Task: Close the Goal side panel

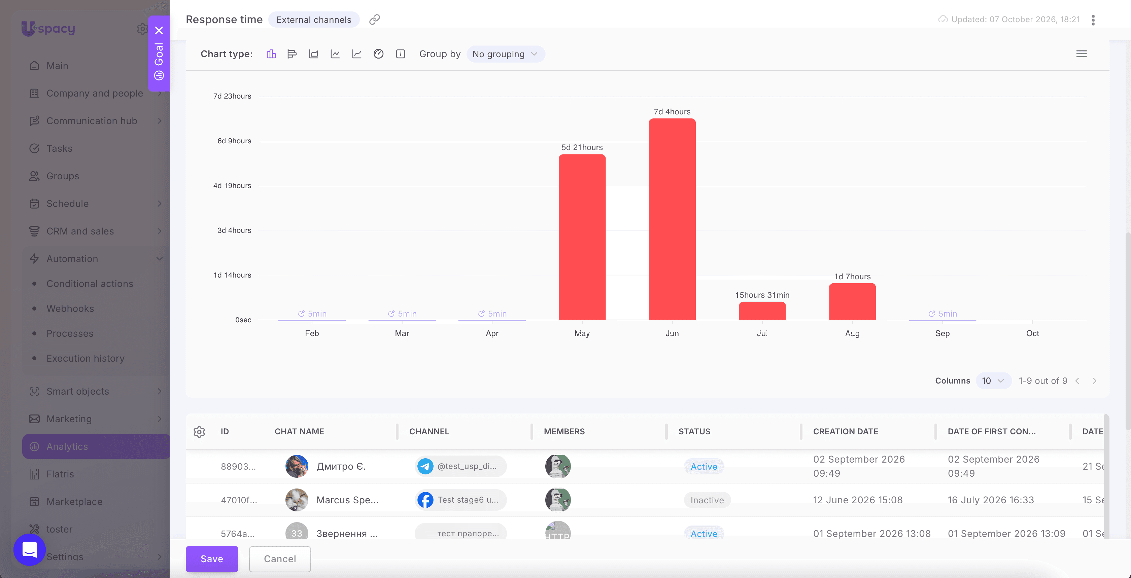Action: click(159, 30)
